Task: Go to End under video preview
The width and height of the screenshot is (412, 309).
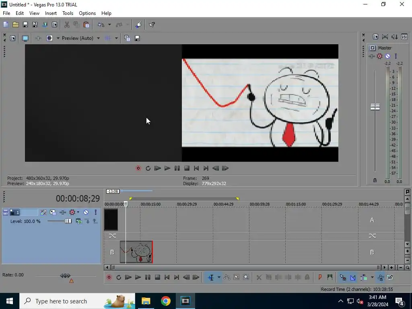Action: point(206,168)
